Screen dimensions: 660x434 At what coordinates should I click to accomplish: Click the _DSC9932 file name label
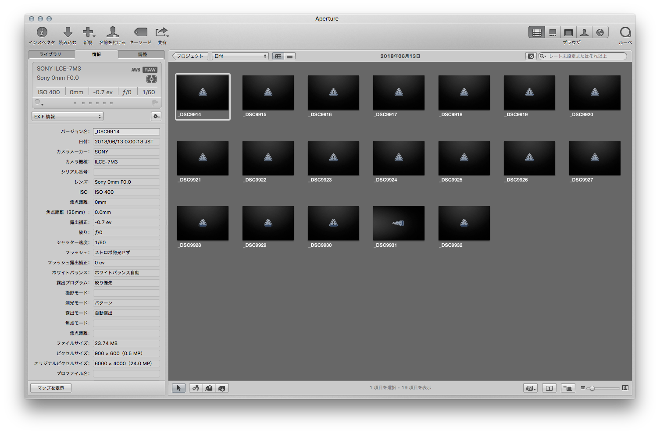(x=450, y=245)
